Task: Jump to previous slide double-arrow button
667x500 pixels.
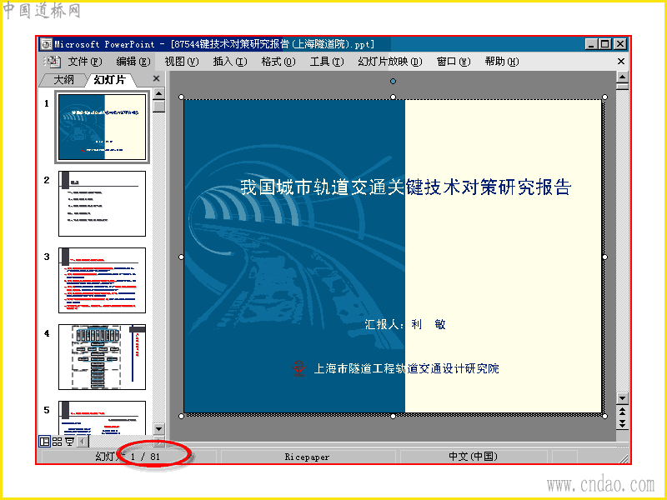Action: [622, 412]
